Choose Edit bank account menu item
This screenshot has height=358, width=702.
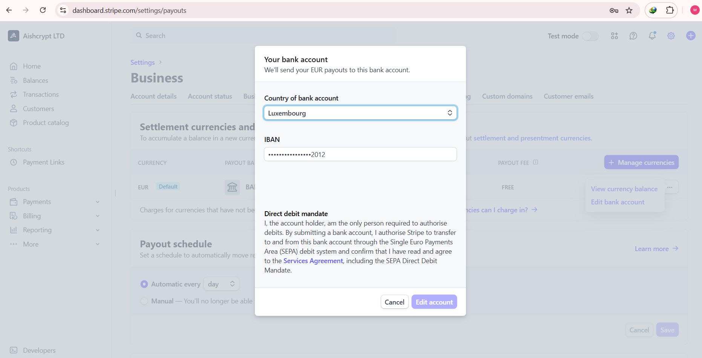click(618, 202)
